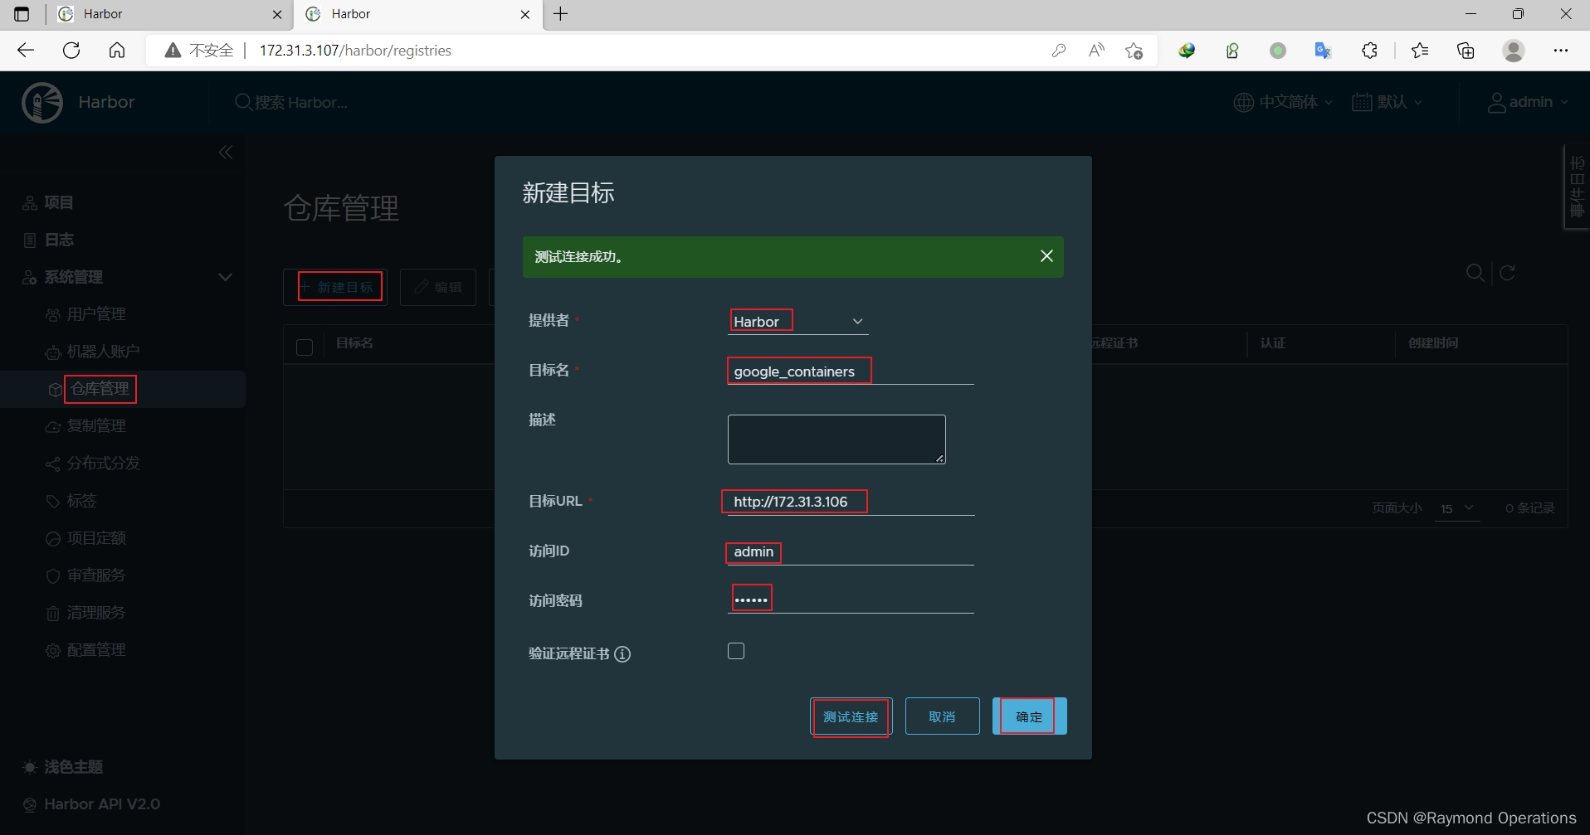
Task: Reload the page with refresh icon
Action: tap(71, 51)
